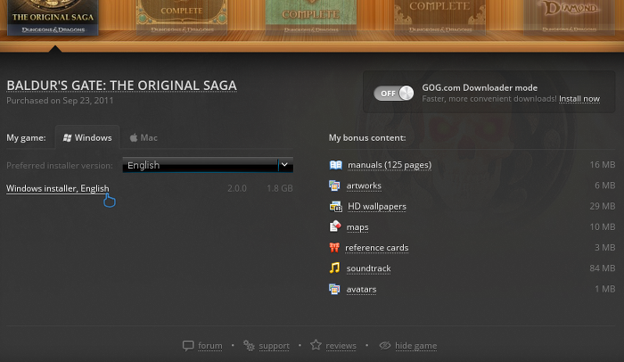
Task: Click the Purchased on Sep 23, 2011 text
Action: click(x=60, y=101)
